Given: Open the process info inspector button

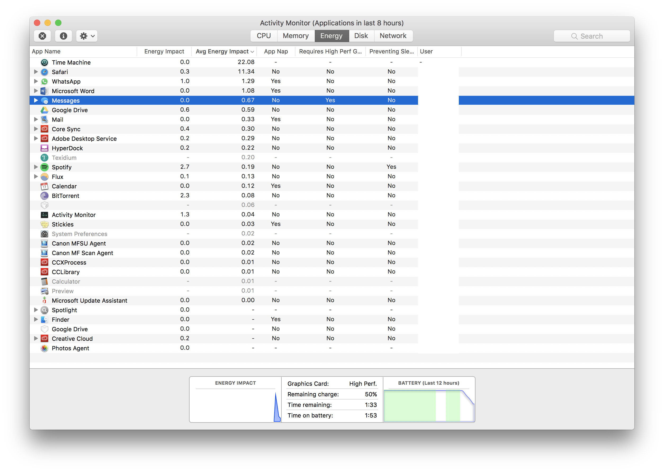Looking at the screenshot, I should (63, 36).
